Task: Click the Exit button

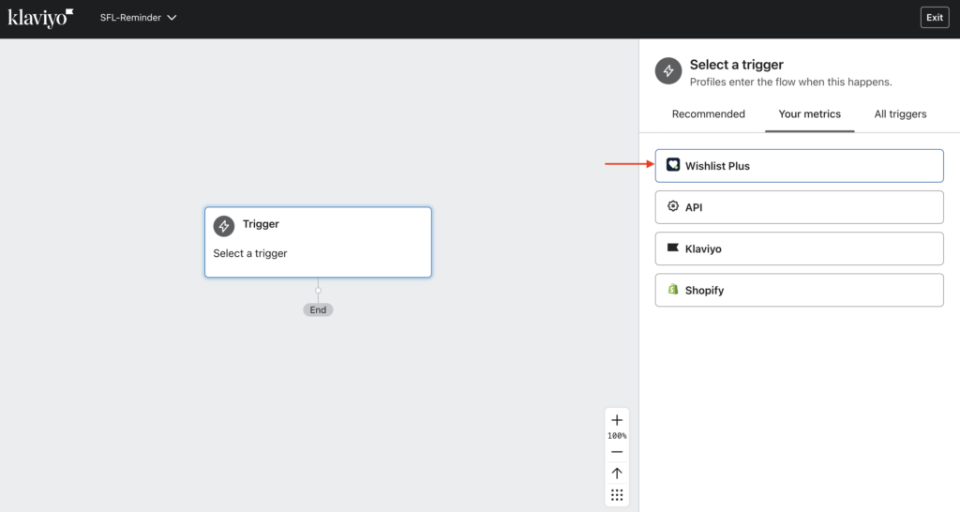Action: click(x=935, y=18)
